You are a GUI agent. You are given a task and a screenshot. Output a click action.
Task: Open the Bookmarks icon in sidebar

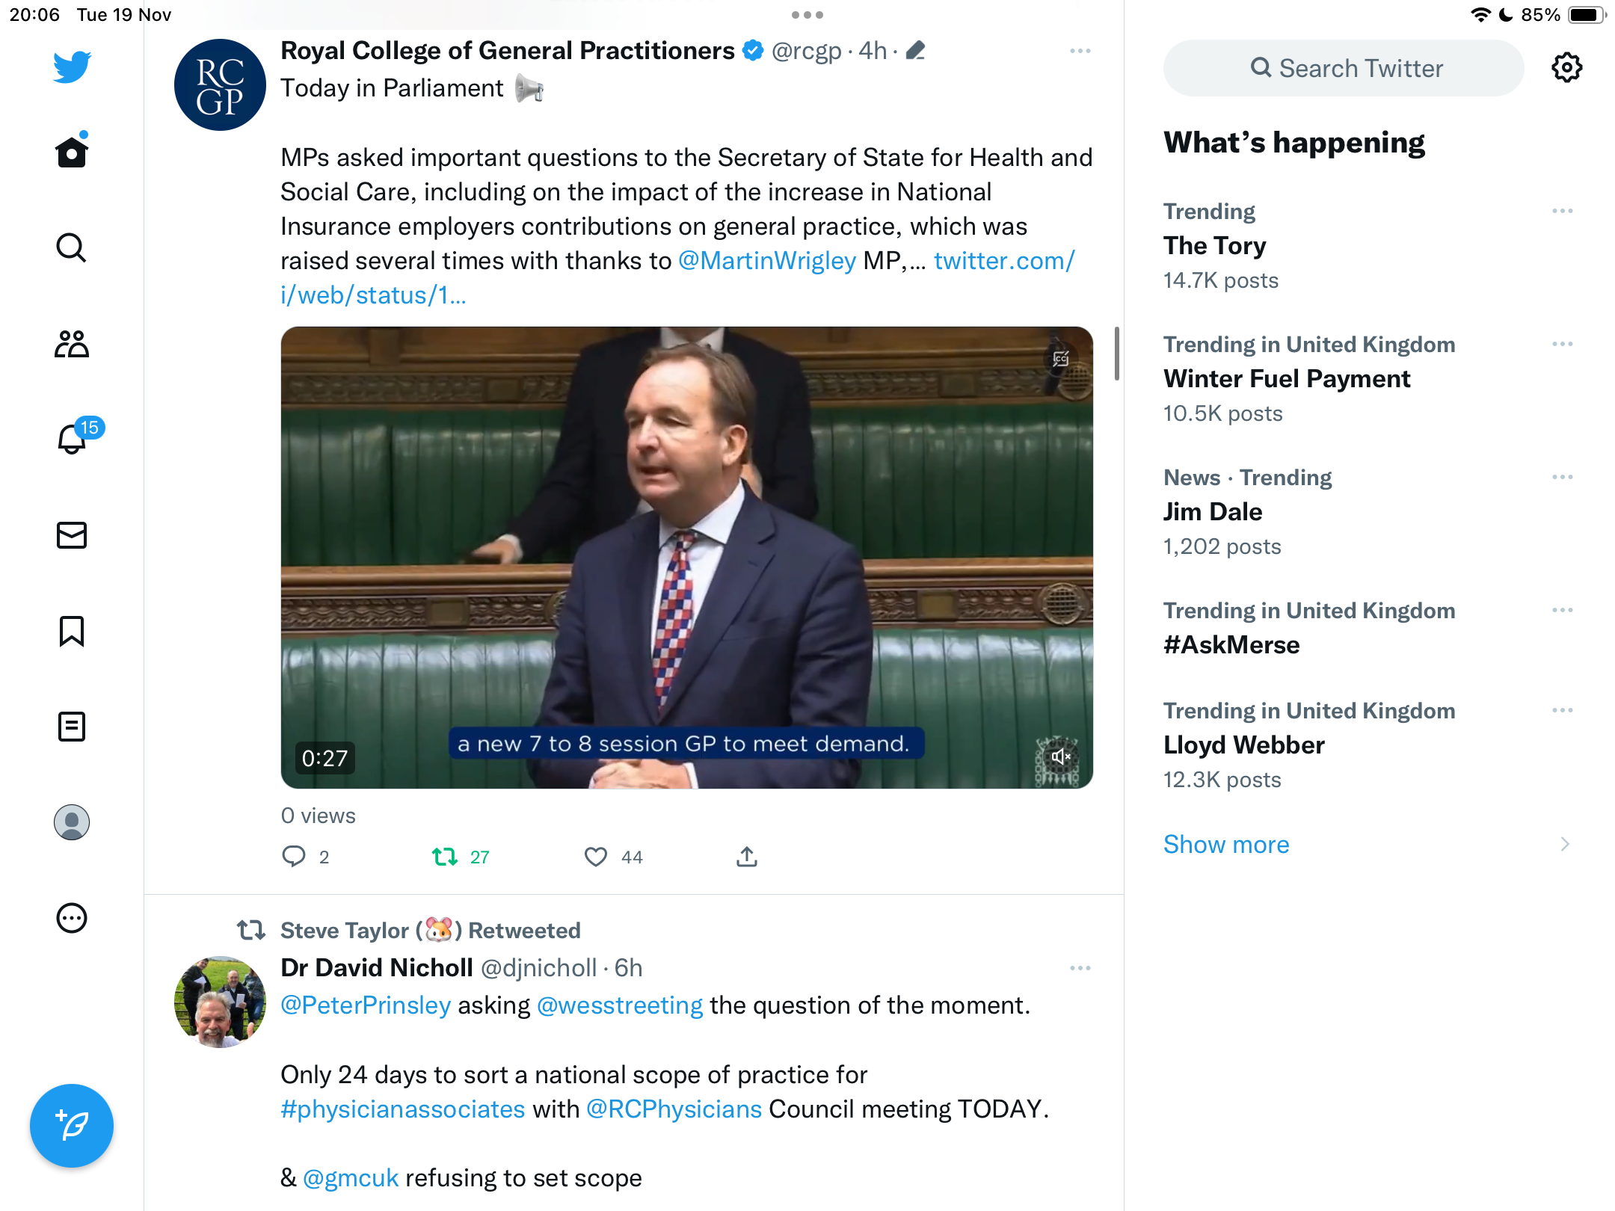(72, 631)
